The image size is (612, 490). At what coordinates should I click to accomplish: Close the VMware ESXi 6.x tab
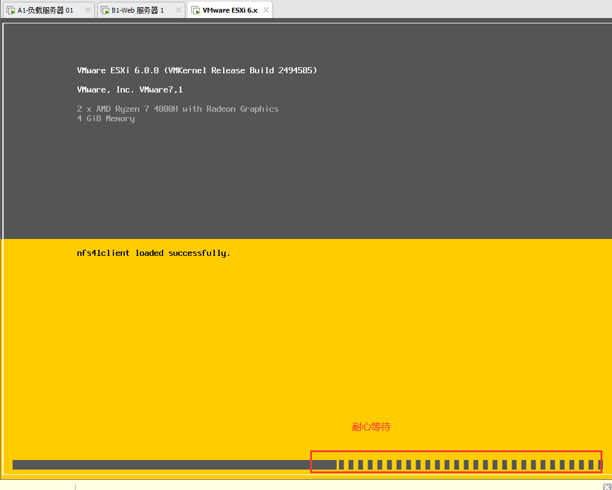(x=266, y=10)
